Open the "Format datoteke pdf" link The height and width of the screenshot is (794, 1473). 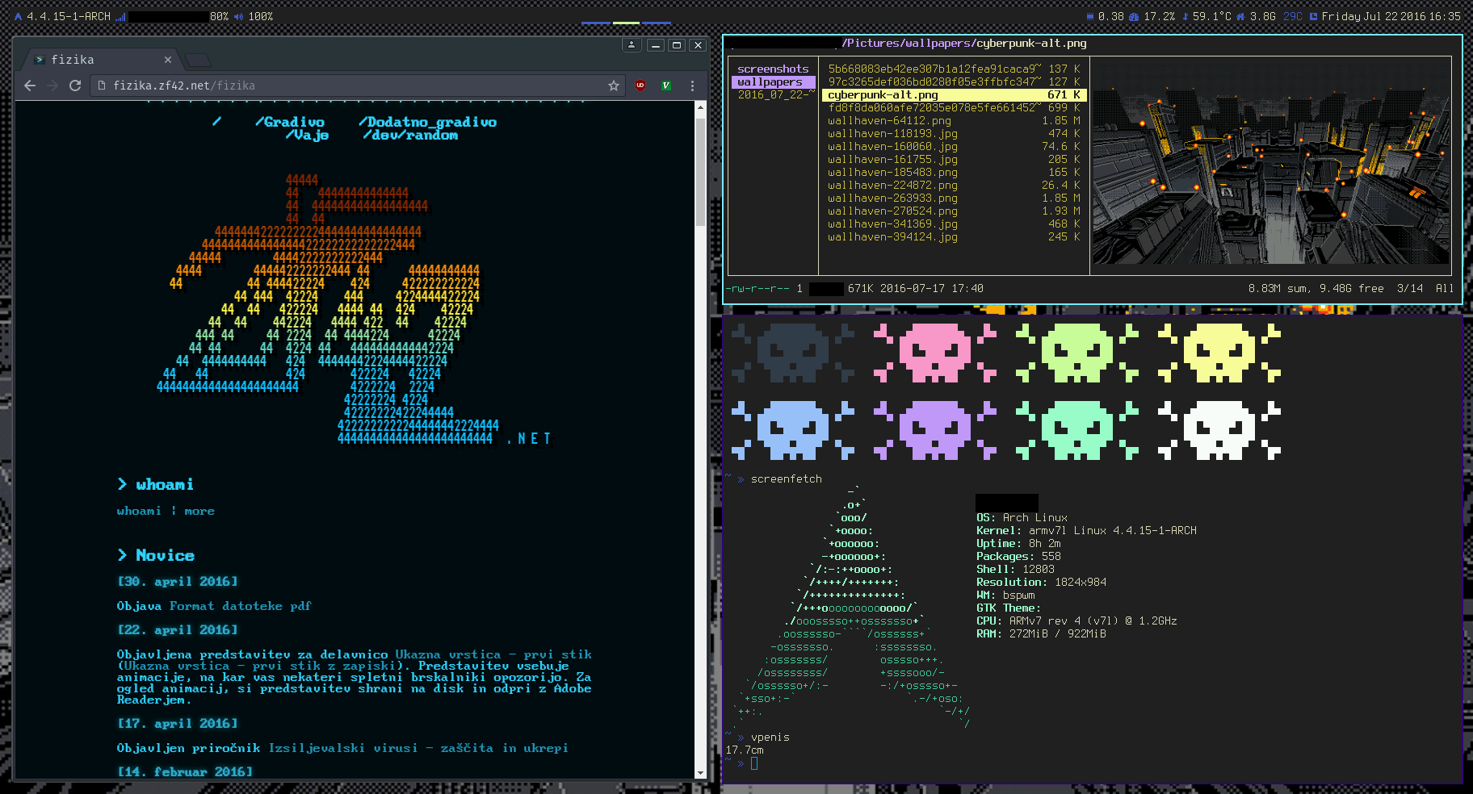click(240, 606)
